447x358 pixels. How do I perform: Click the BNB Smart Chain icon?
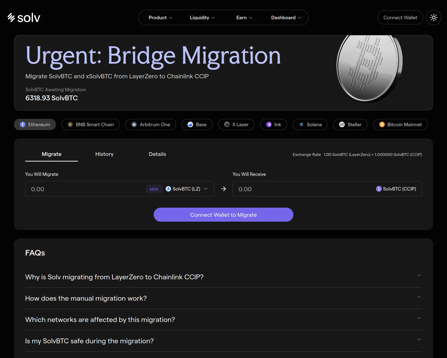[70, 124]
